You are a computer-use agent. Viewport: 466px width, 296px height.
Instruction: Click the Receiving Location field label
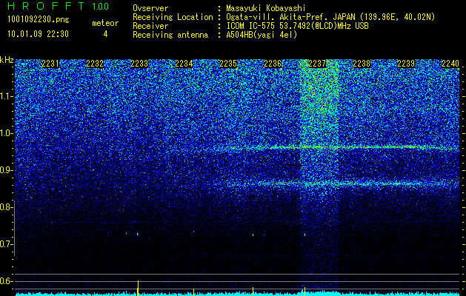click(173, 17)
